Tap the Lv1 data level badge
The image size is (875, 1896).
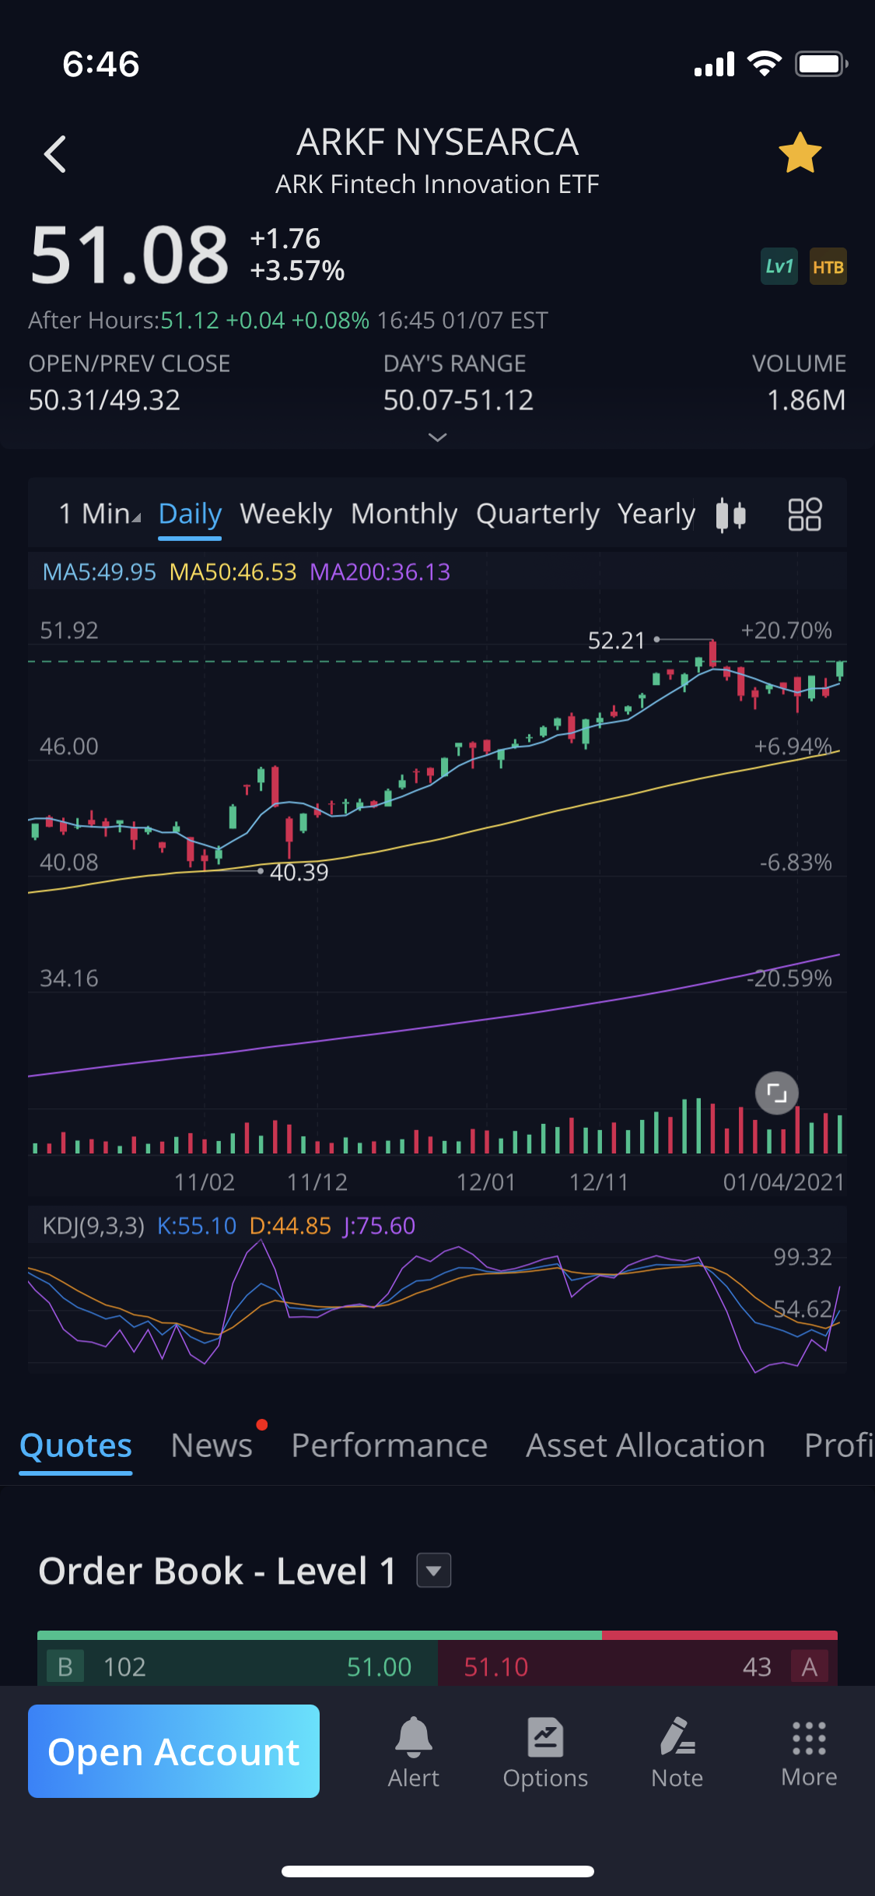(x=779, y=267)
